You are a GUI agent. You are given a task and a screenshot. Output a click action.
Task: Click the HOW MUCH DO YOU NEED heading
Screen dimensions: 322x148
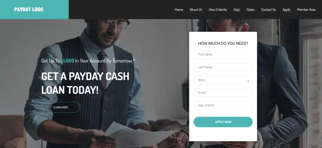point(223,43)
